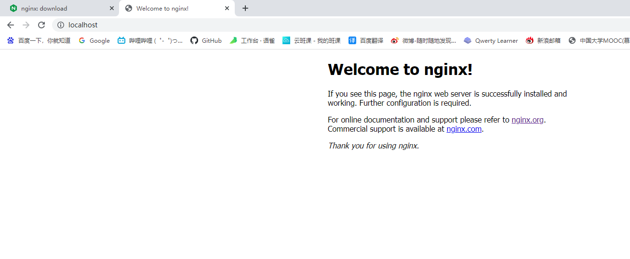
Task: View site information icon beside localhost
Action: 61,25
